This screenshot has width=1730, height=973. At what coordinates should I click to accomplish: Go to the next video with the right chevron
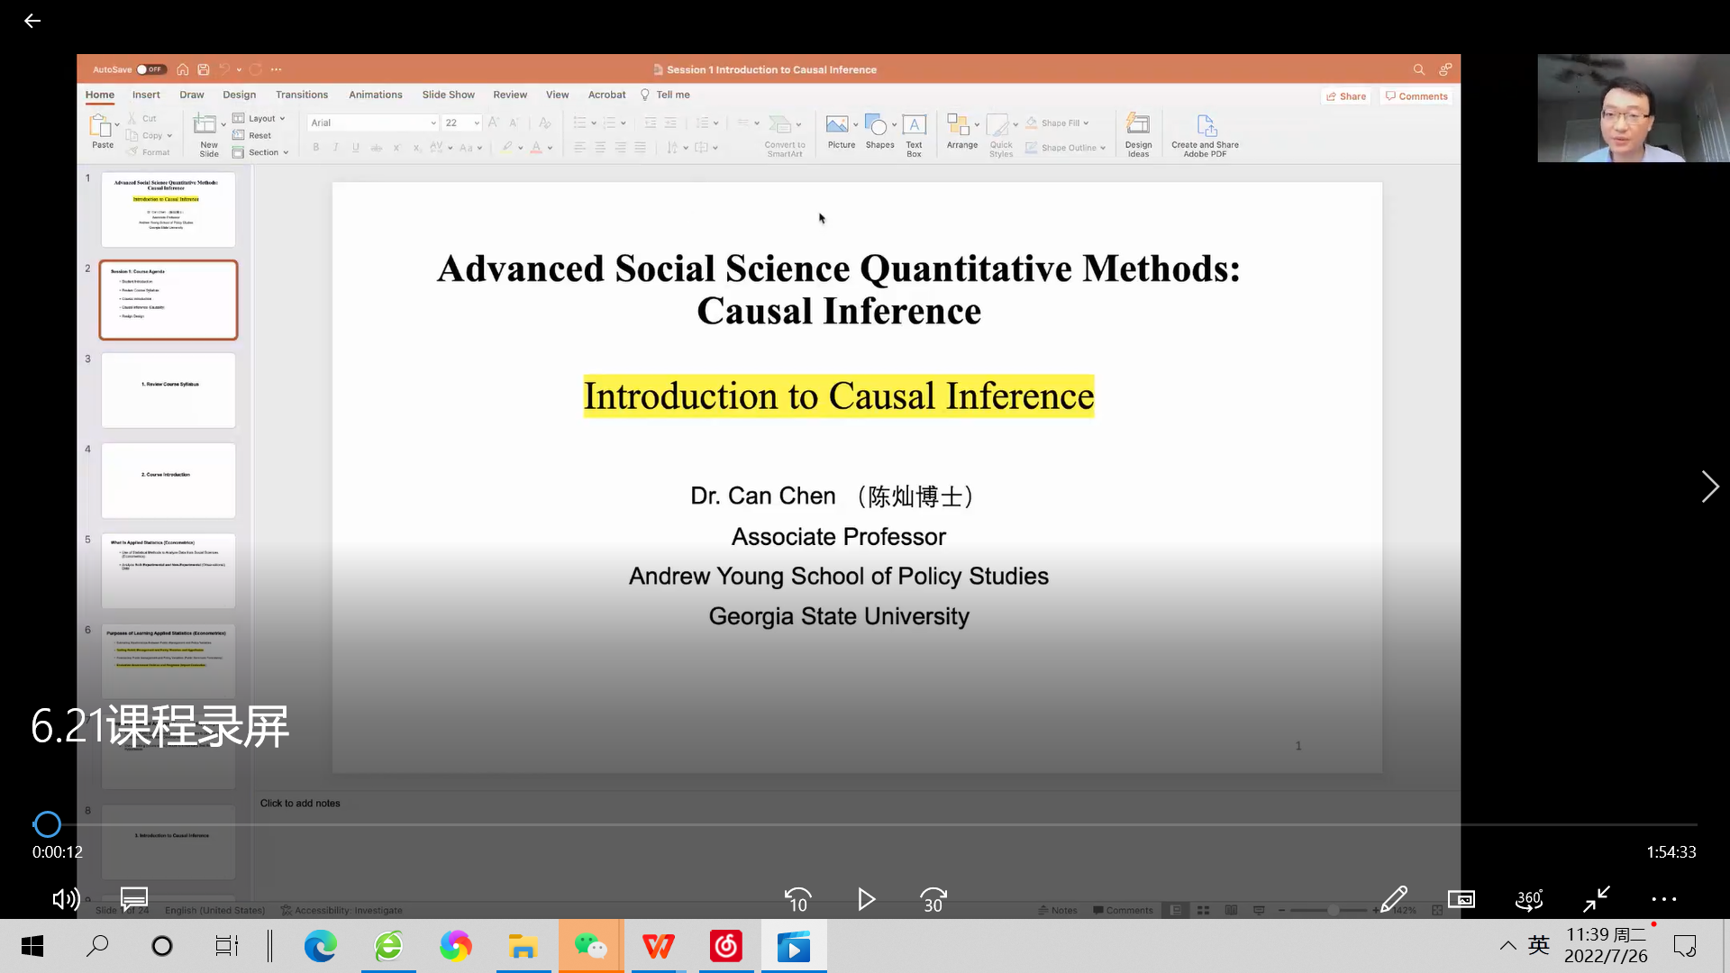coord(1709,486)
